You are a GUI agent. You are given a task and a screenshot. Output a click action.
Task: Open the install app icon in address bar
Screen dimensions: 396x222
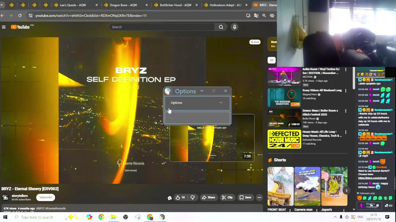click(x=248, y=15)
